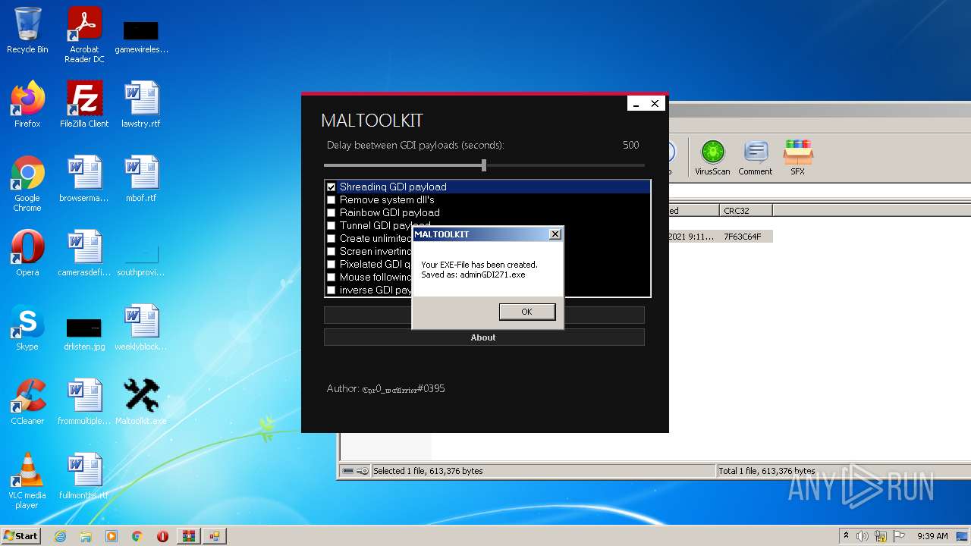Image resolution: width=971 pixels, height=546 pixels.
Task: Click Comment icon in WinRAR toolbar
Action: tap(756, 158)
